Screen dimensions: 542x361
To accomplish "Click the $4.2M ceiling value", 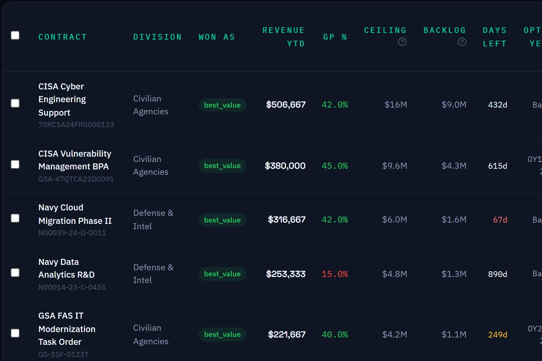I will [x=395, y=335].
